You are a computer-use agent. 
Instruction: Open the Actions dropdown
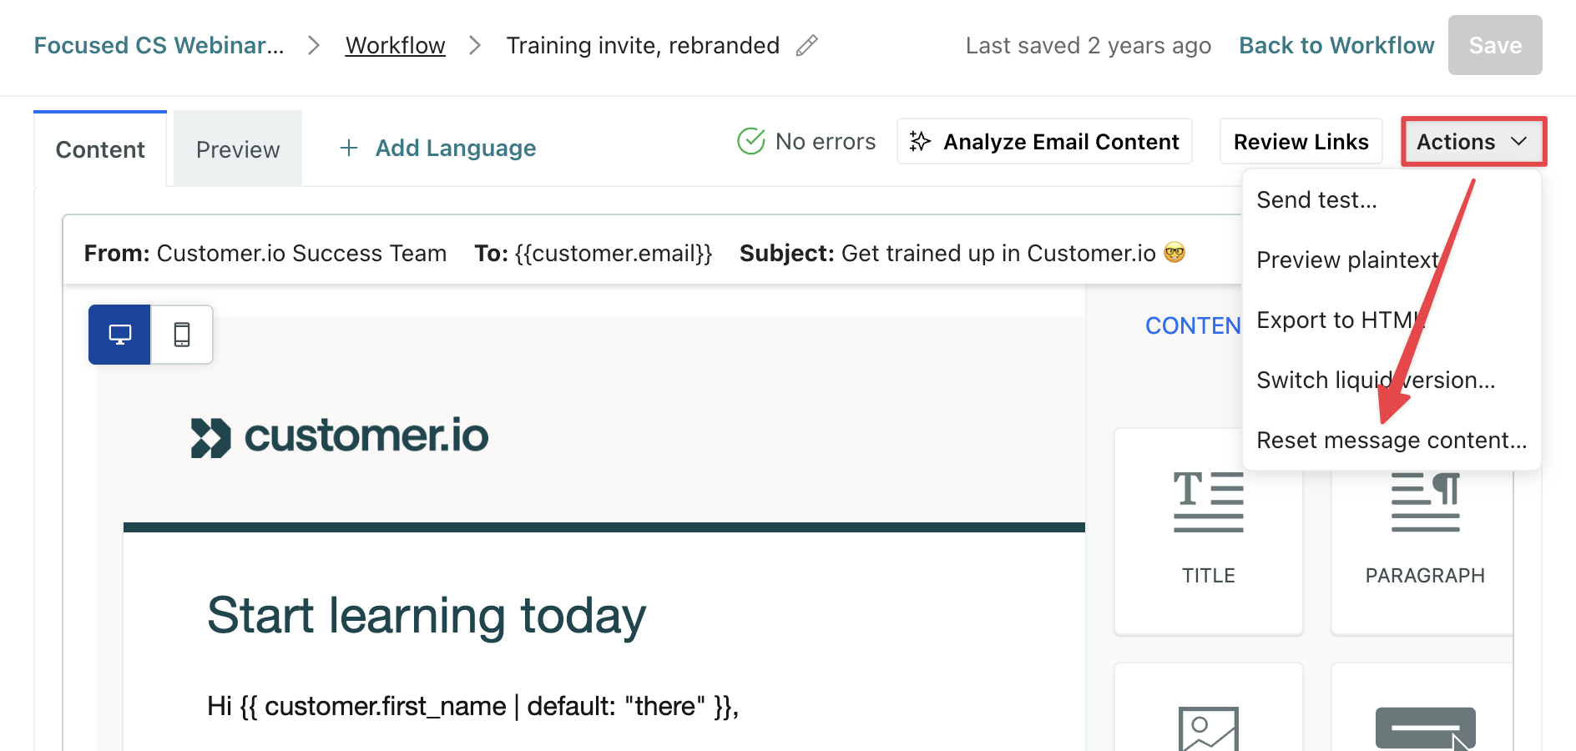1472,142
